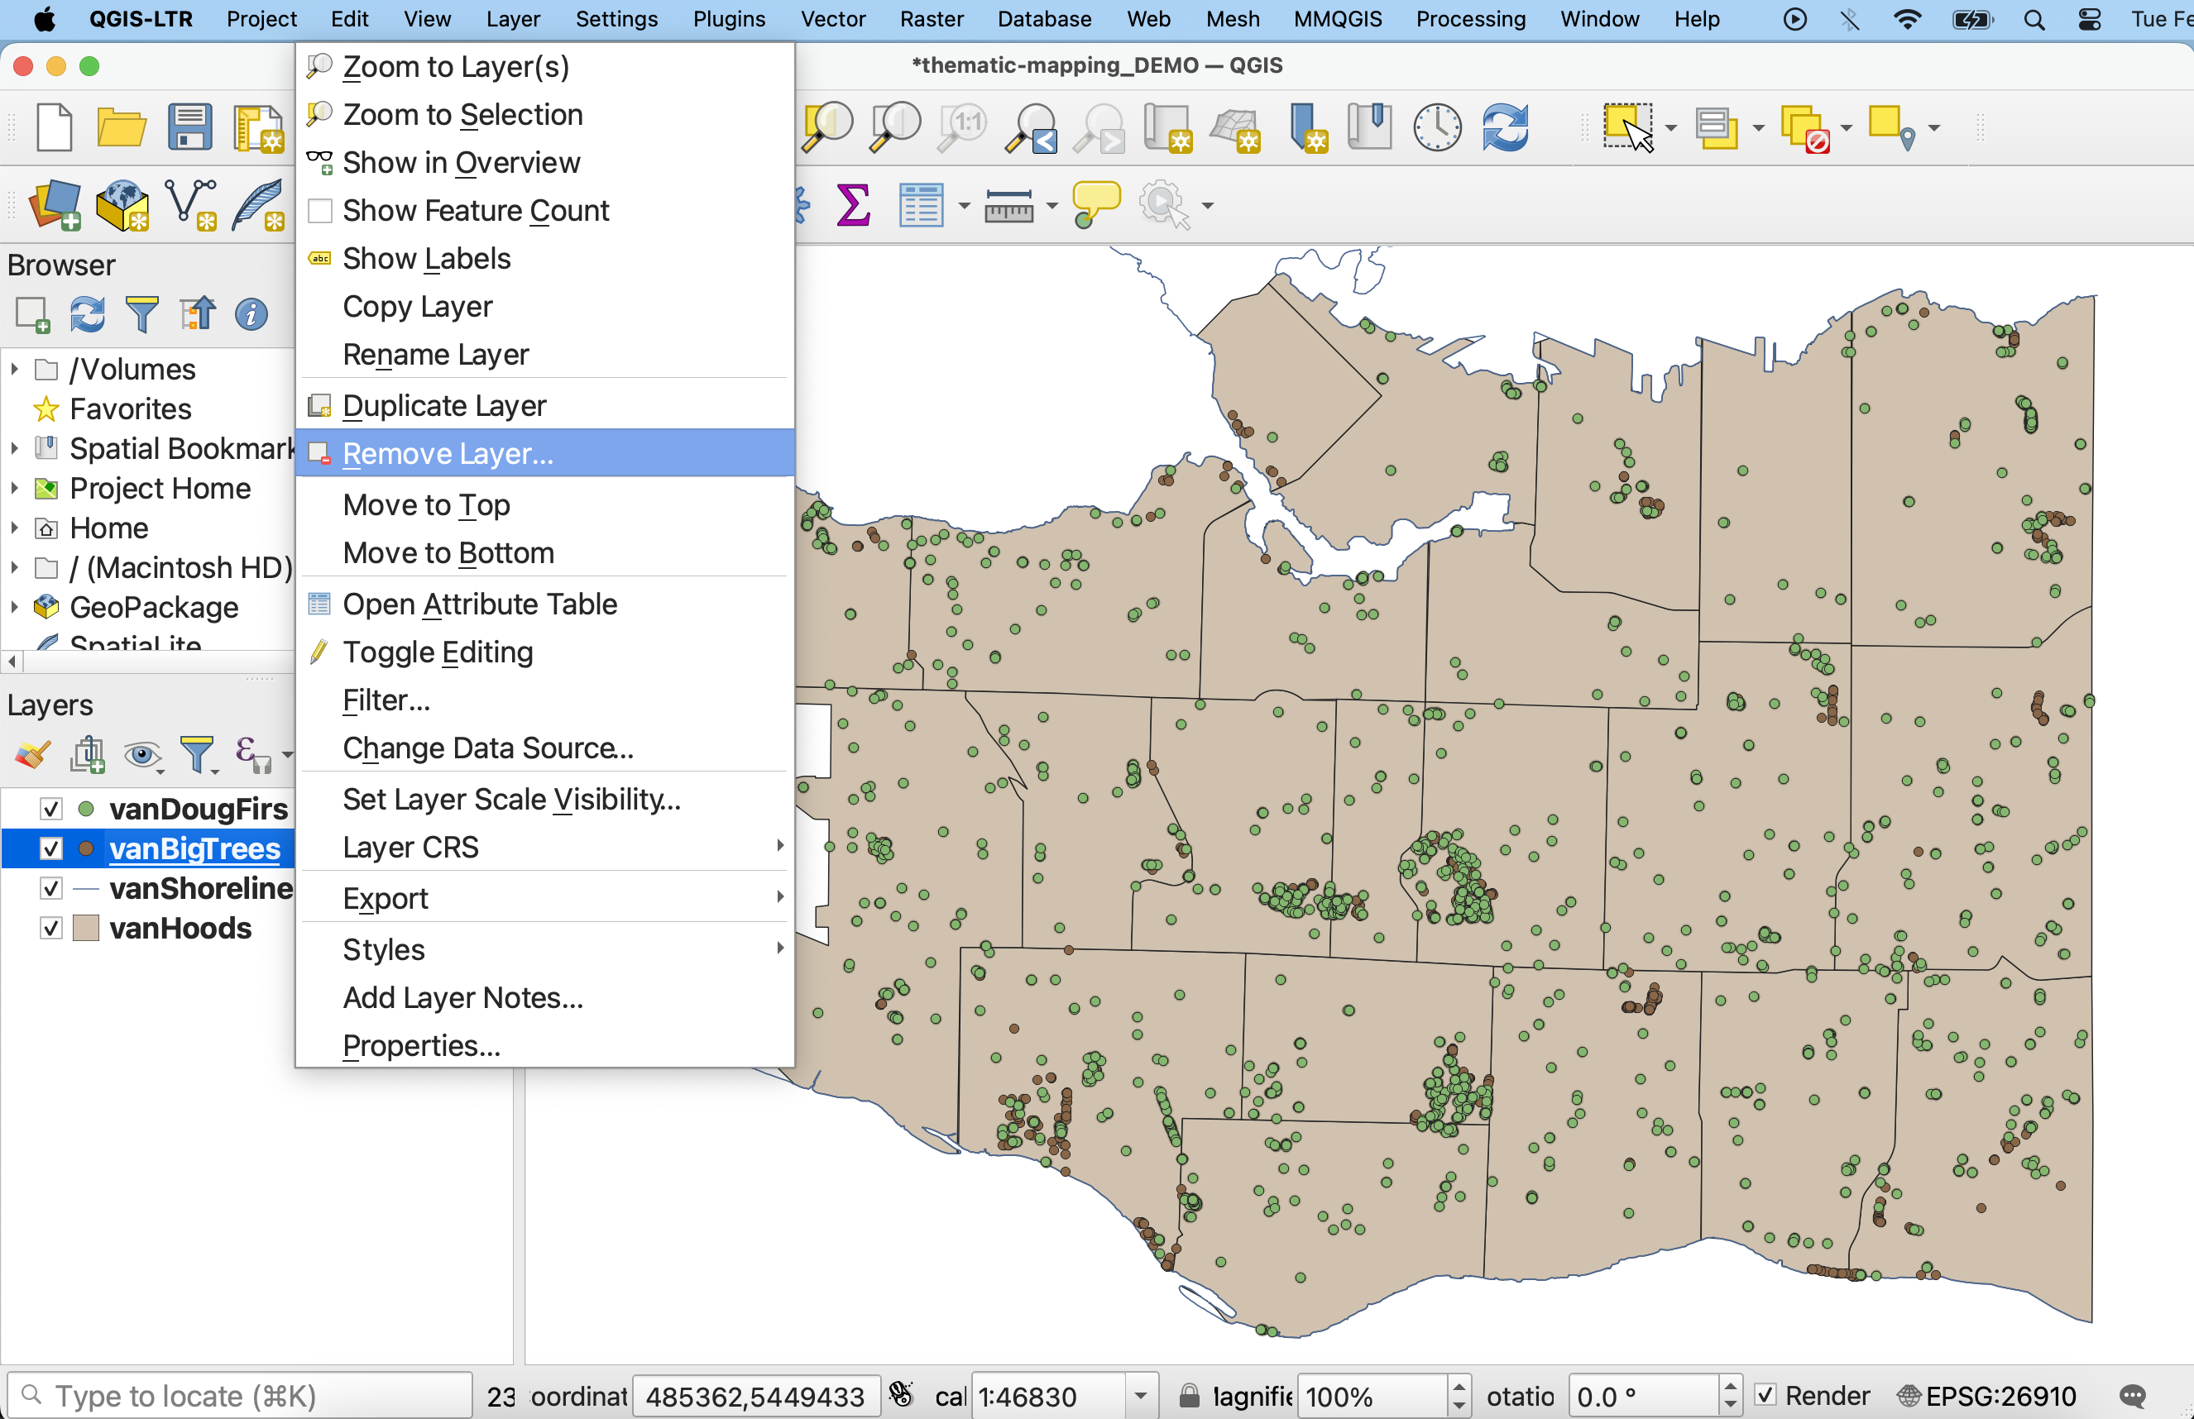2194x1419 pixels.
Task: Expand the Spatial Bookmarks tree item
Action: 14,449
